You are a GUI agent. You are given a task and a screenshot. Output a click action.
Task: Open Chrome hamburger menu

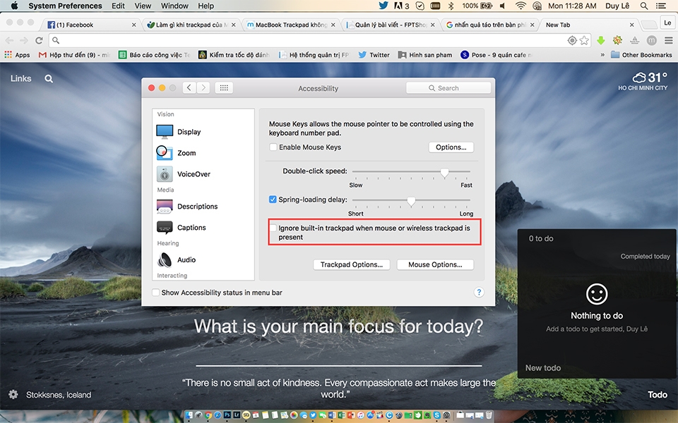click(x=669, y=40)
